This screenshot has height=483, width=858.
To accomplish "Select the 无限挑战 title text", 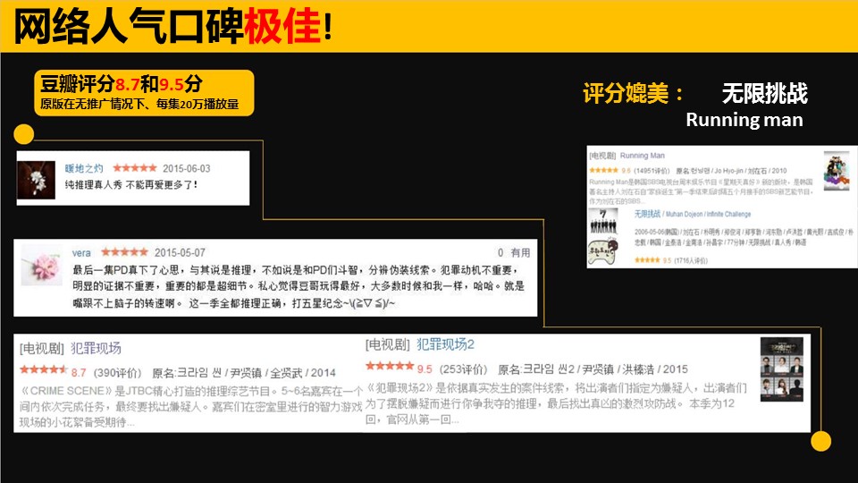I will coord(764,92).
